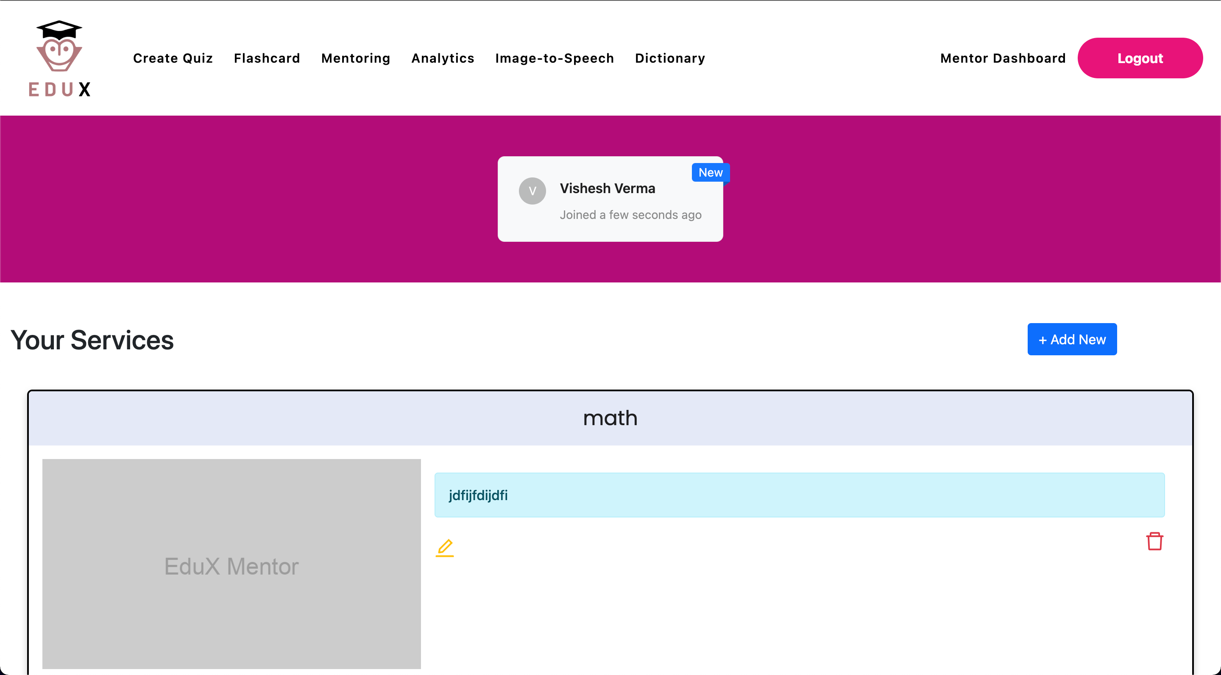Click the Your Services heading
The width and height of the screenshot is (1221, 675).
pos(92,340)
